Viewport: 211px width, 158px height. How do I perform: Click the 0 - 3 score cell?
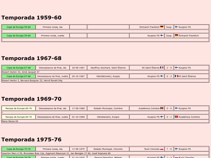pos(169,76)
